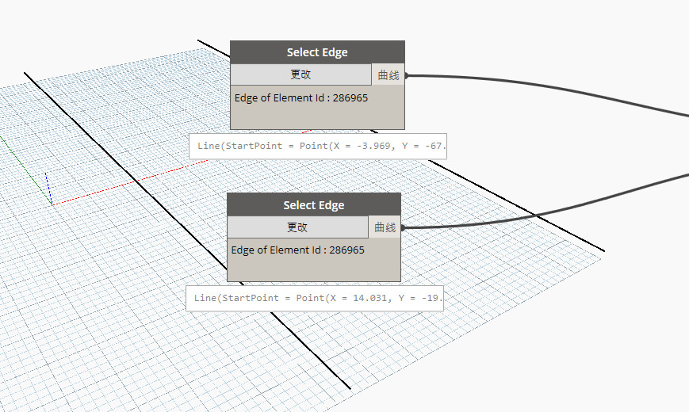
Task: Click Edge of Element Id text in upper node
Action: tap(301, 98)
